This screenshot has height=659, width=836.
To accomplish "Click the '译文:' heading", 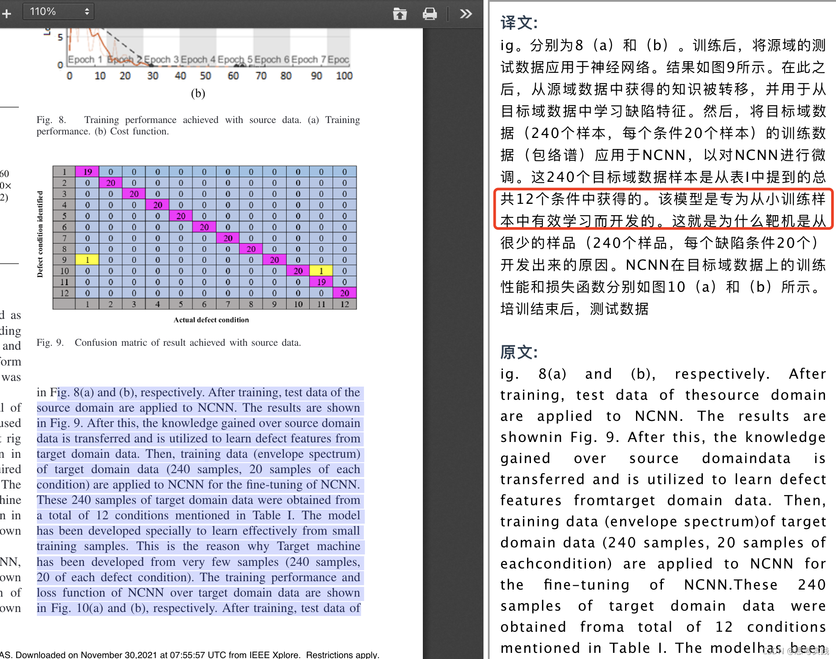I will (x=519, y=23).
